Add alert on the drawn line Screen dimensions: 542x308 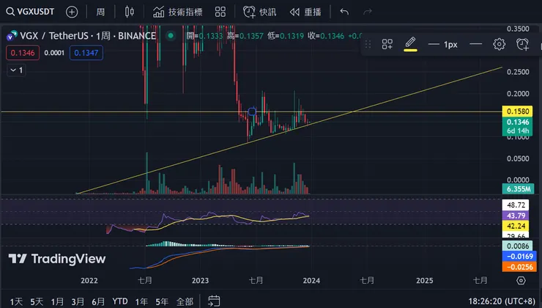click(522, 44)
